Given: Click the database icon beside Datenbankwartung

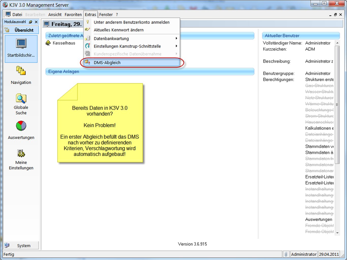Looking at the screenshot, I should click(x=87, y=38).
